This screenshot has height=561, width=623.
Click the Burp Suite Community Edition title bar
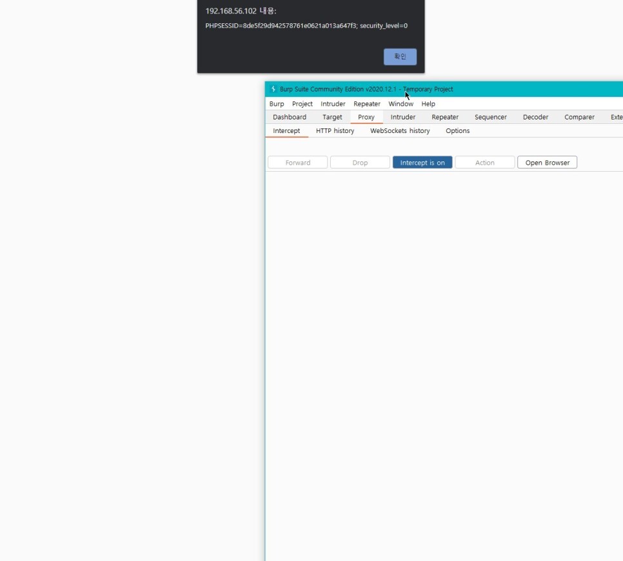(444, 89)
